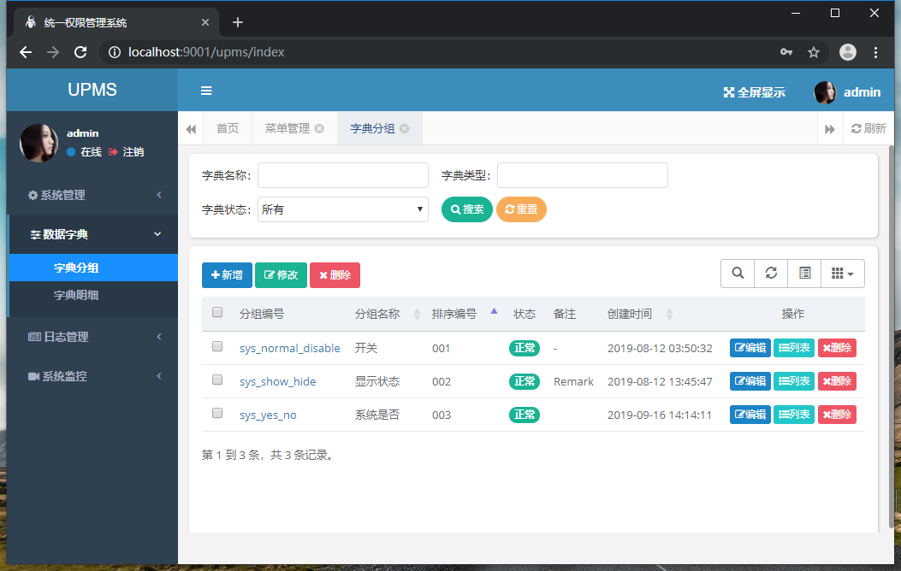The image size is (901, 571).
Task: Click the browser reload icon
Action: [x=80, y=52]
